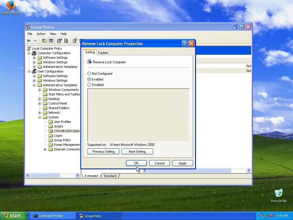Collapse the User Configuration node
Screen dimensions: 293x220
coord(29,71)
